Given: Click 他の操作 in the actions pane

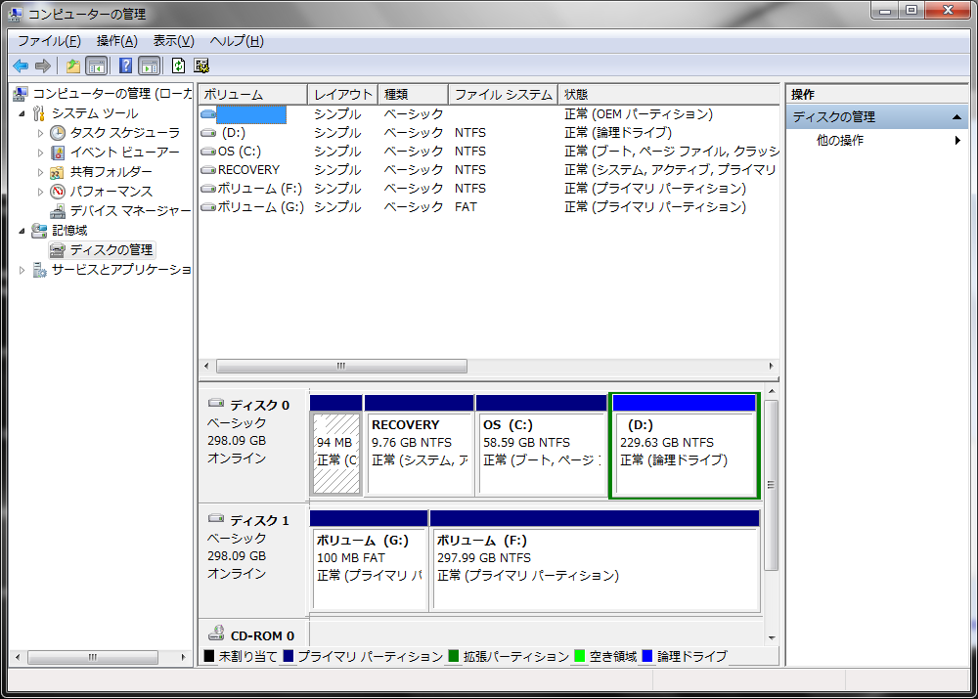Looking at the screenshot, I should tap(839, 141).
